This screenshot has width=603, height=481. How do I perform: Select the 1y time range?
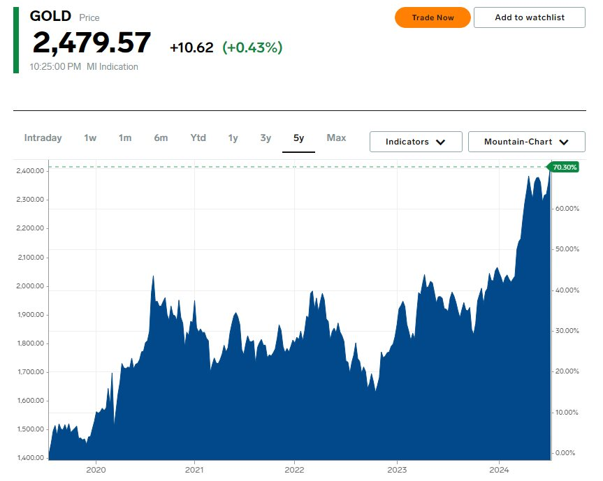[233, 138]
